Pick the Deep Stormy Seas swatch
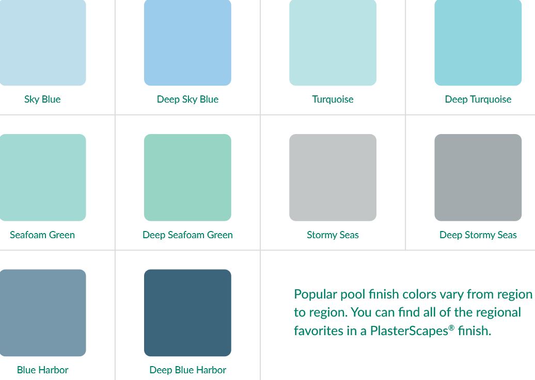The height and width of the screenshot is (380, 535). click(x=478, y=177)
